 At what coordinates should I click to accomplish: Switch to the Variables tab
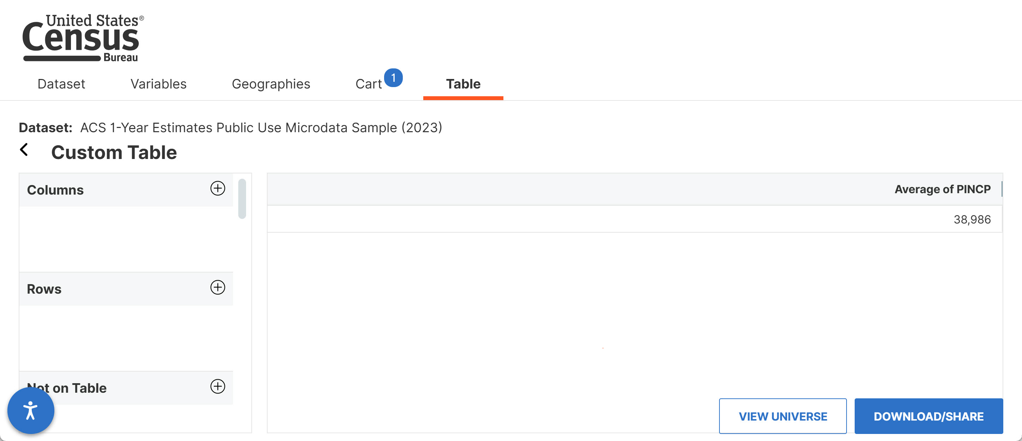pos(158,84)
